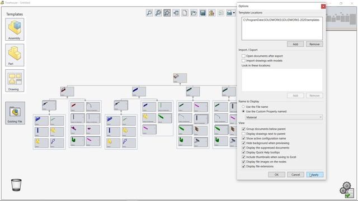Click the Treehouse app icon in title bar
This screenshot has height=201, width=358.
tap(2, 3)
